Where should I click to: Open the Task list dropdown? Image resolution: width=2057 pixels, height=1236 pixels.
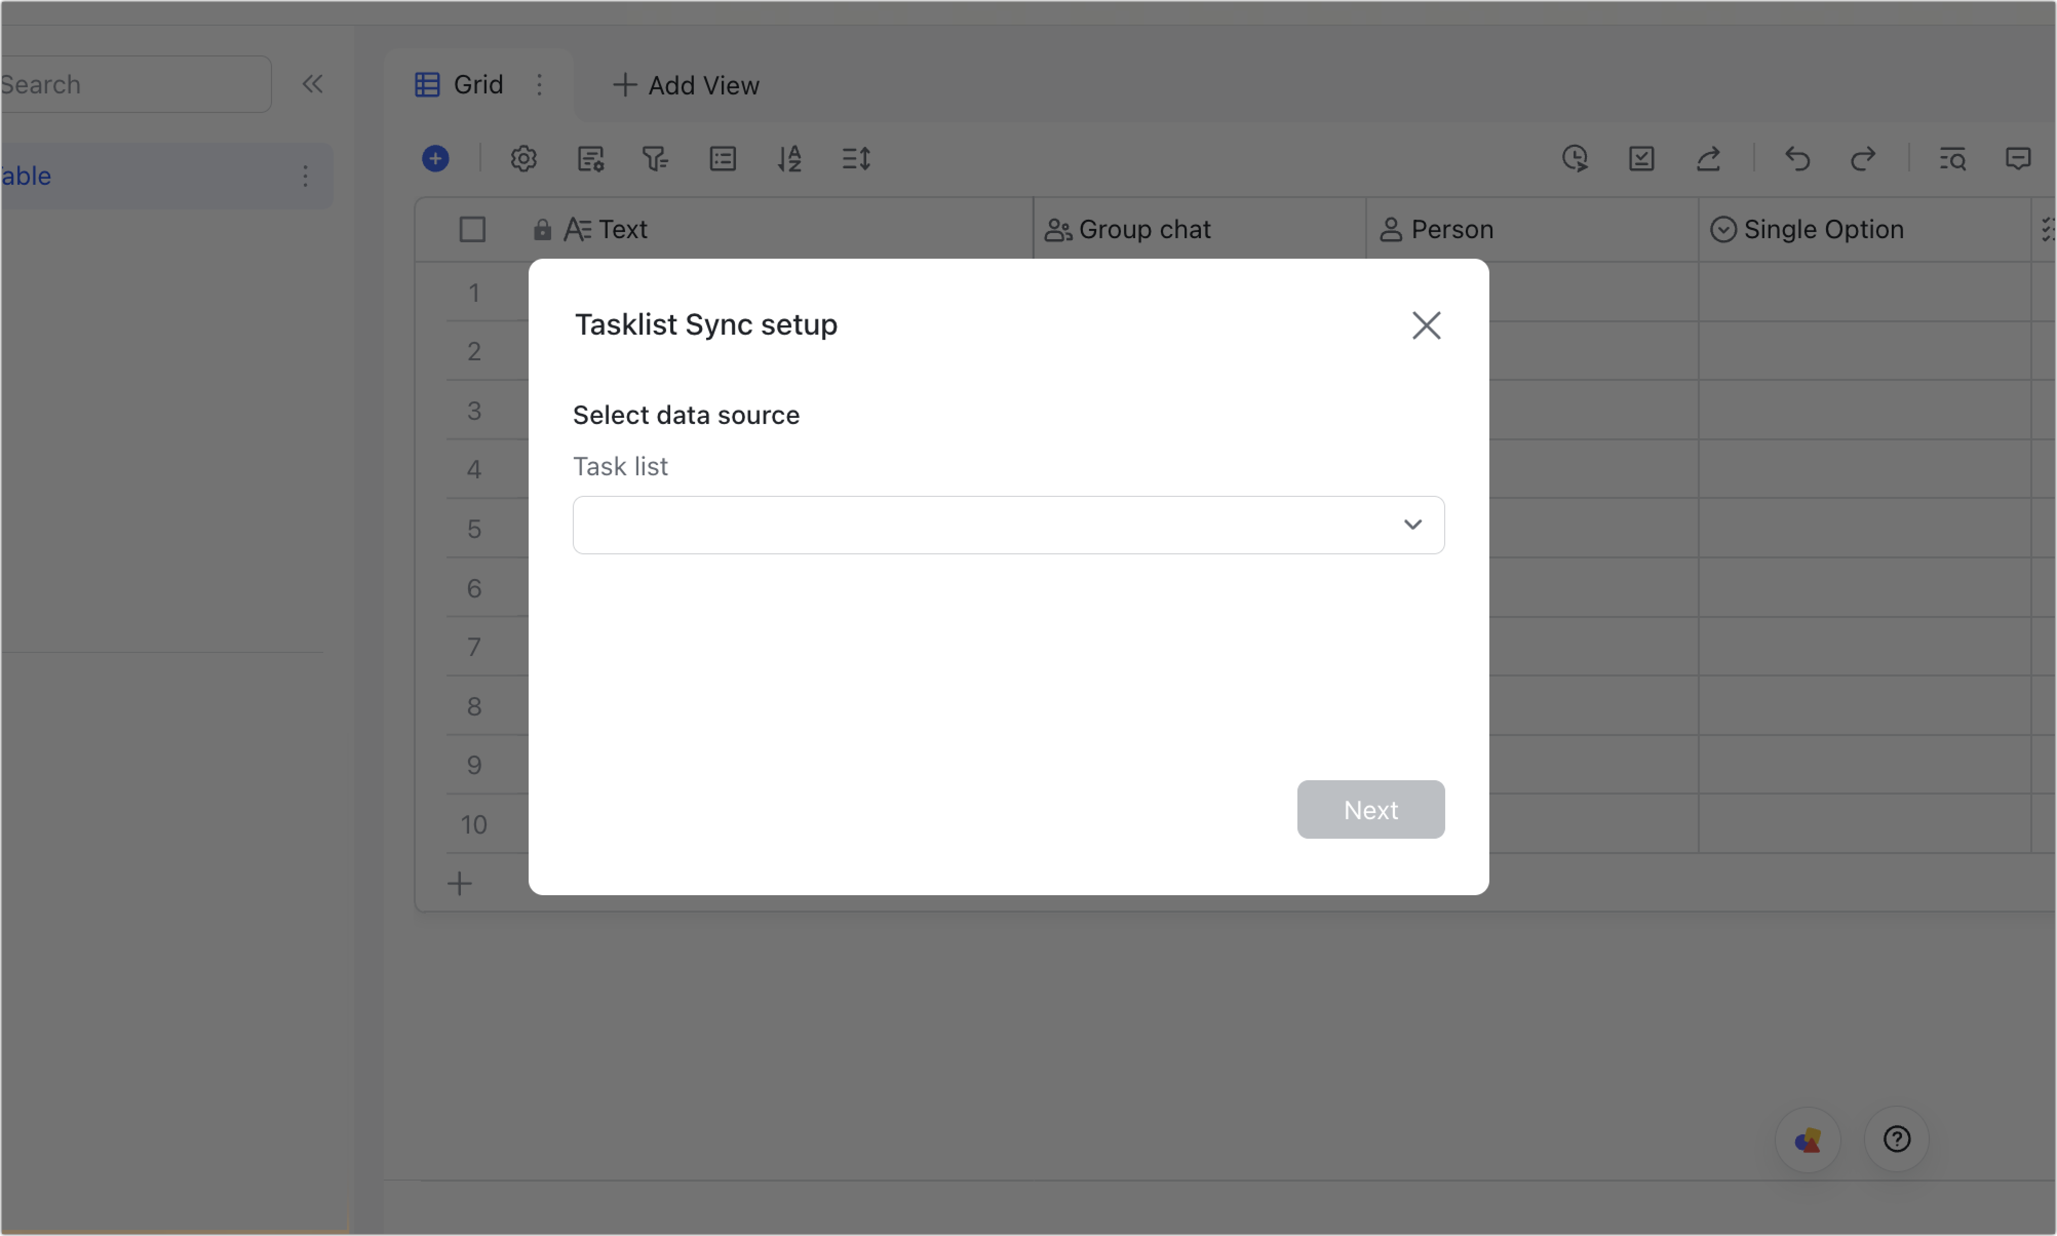[x=1007, y=525]
